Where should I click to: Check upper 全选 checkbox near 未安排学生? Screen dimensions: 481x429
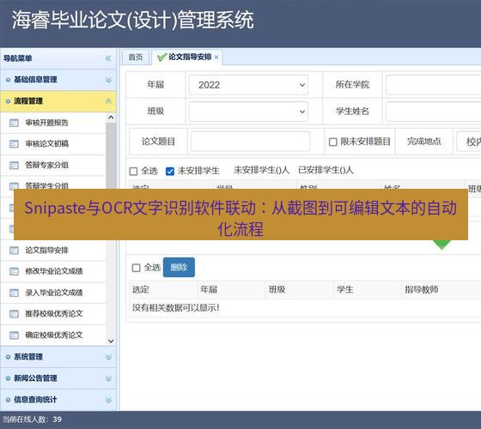click(133, 171)
